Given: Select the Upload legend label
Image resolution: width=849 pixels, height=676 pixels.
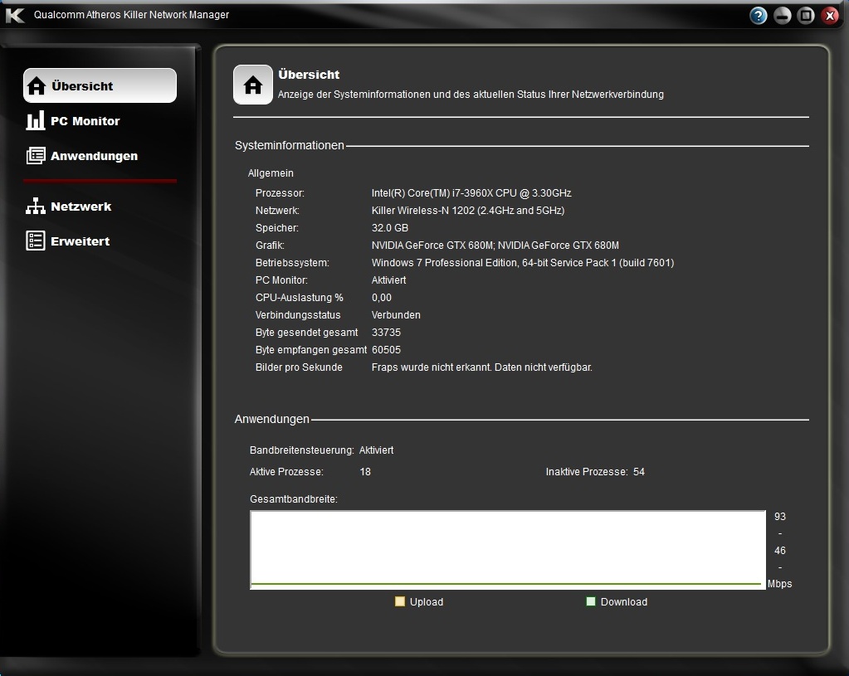Looking at the screenshot, I should click(x=426, y=602).
